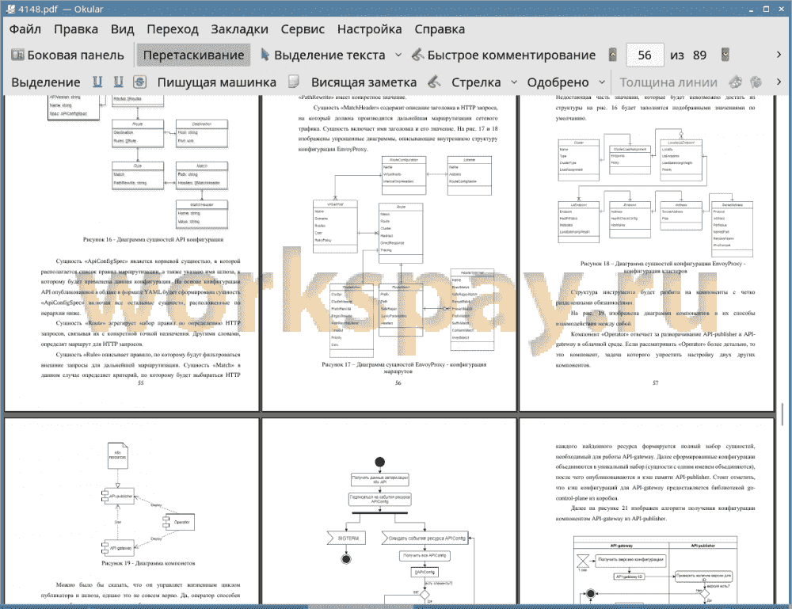Open the Настройка menu
Screen dimensions: 792x609
pos(369,29)
